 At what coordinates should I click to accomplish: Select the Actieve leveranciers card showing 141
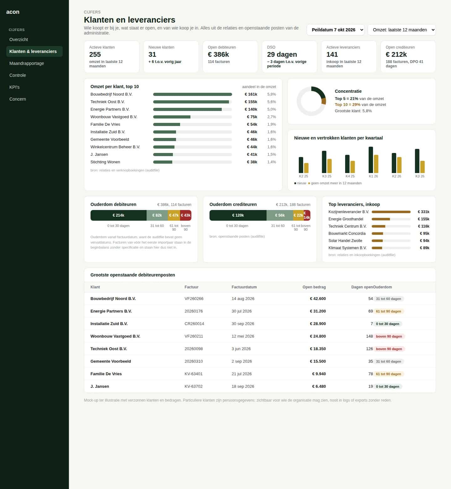[349, 57]
